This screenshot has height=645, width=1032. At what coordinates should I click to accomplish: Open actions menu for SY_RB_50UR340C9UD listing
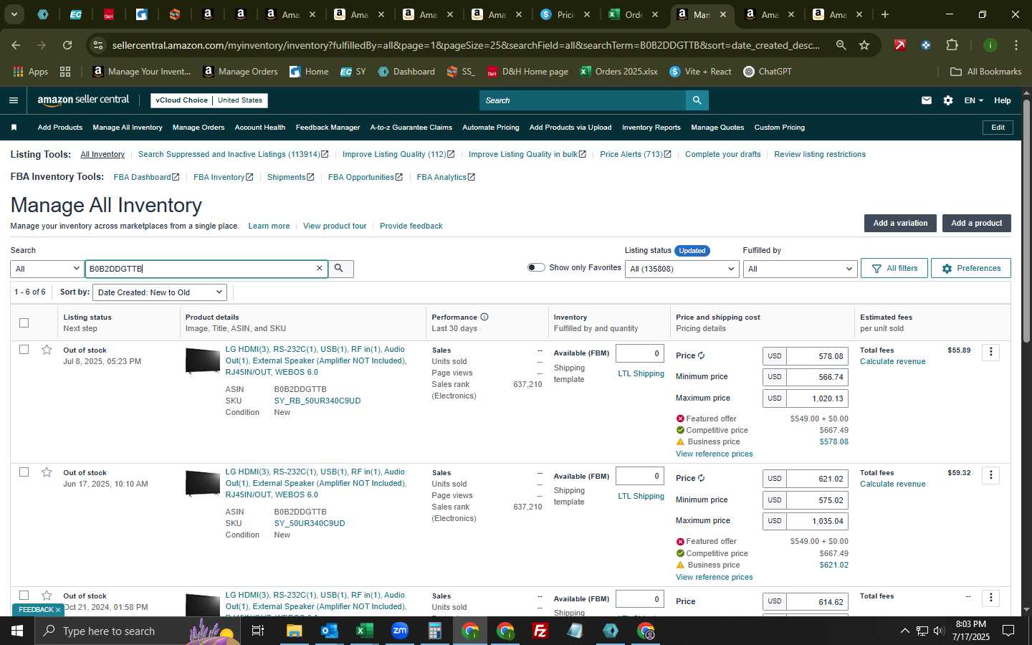point(990,352)
